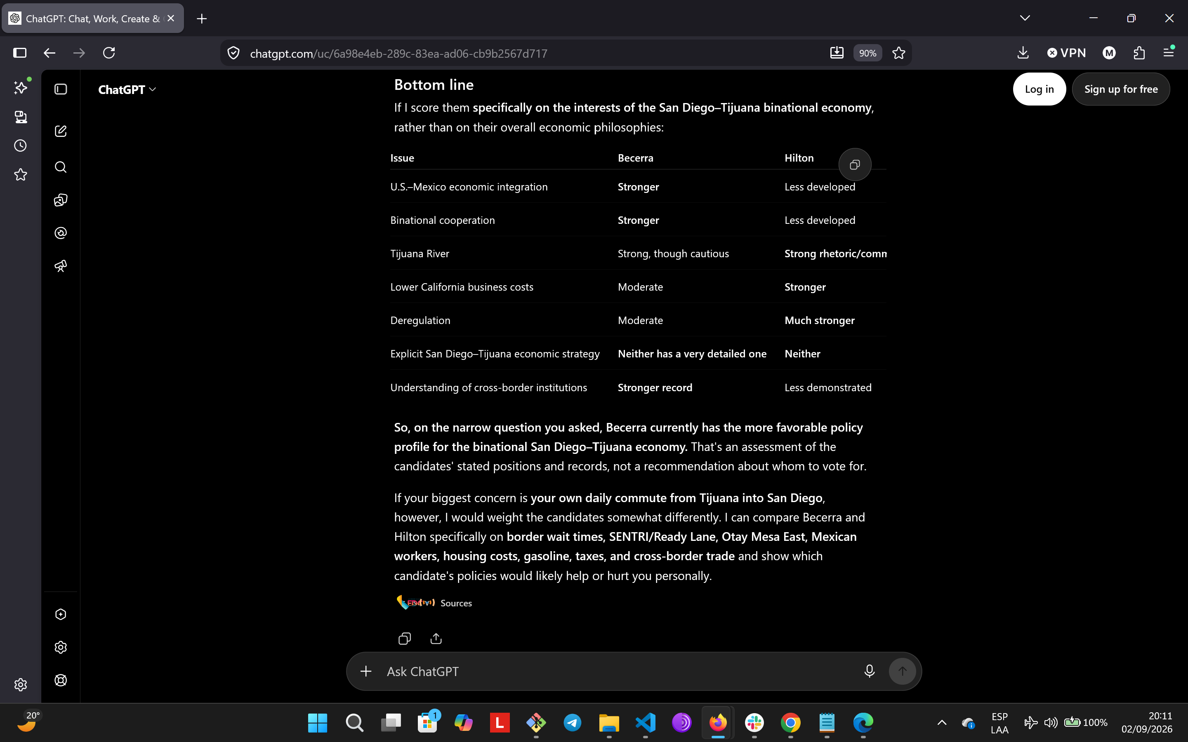Add an attachment with the plus icon
The height and width of the screenshot is (742, 1188).
pyautogui.click(x=366, y=671)
